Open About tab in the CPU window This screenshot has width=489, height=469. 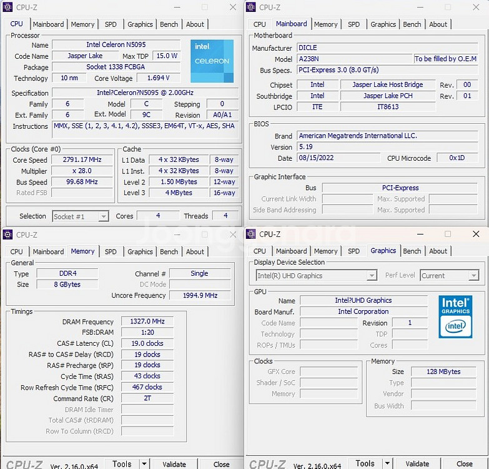click(195, 24)
